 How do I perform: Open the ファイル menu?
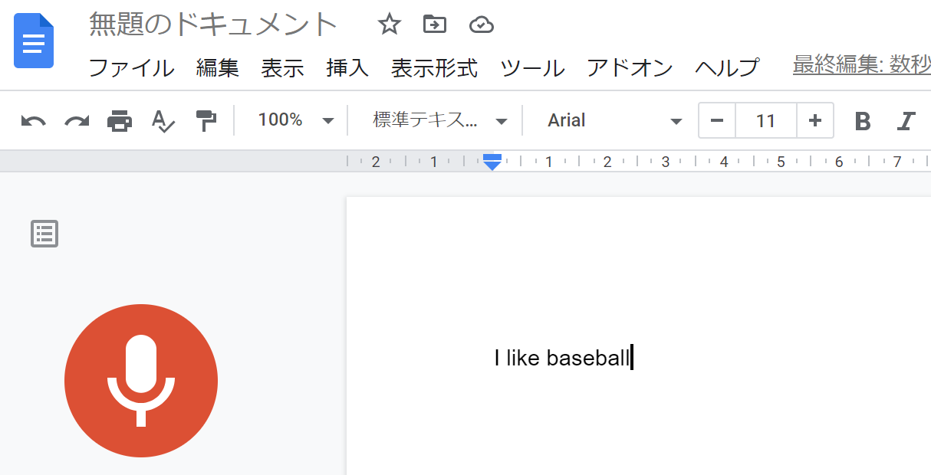point(131,68)
